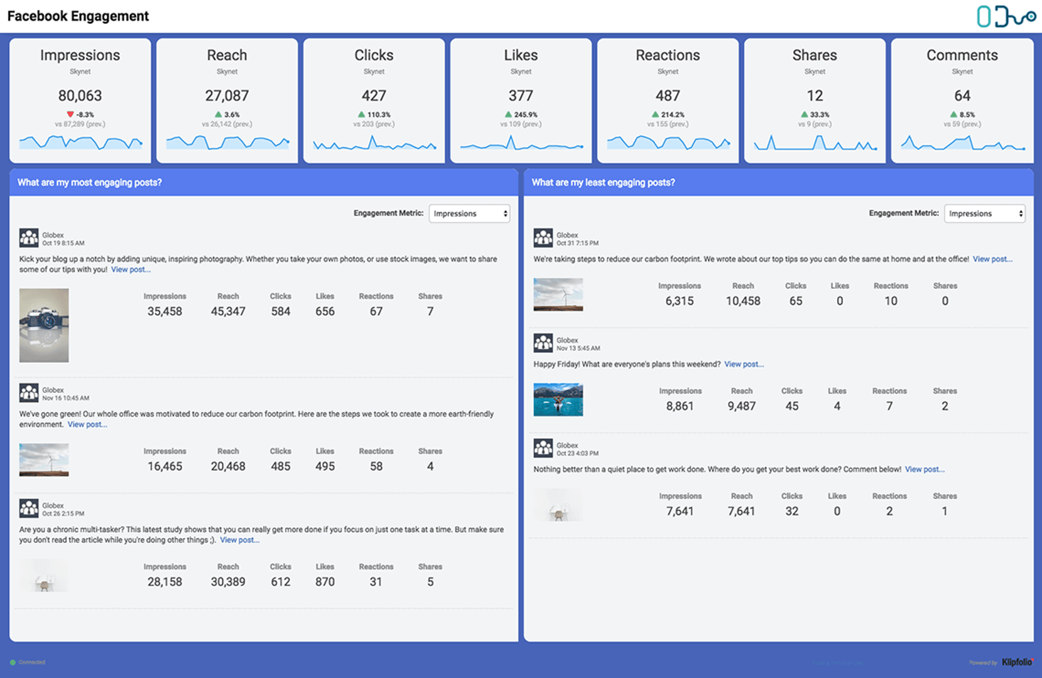1042x678 pixels.
Task: Click Globex avatar on Nov 16 10:45 AM post
Action: [29, 393]
